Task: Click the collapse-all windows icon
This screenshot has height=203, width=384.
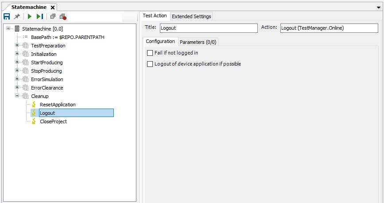Action: click(53, 16)
